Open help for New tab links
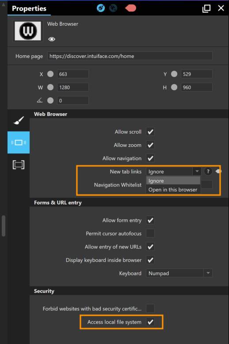 (208, 172)
